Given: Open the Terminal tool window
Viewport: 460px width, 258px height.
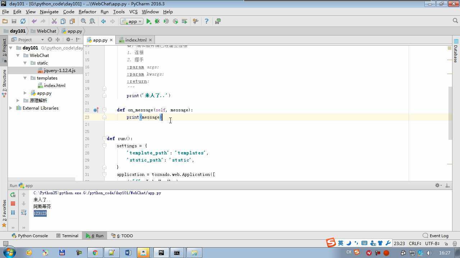Looking at the screenshot, I should click(67, 235).
